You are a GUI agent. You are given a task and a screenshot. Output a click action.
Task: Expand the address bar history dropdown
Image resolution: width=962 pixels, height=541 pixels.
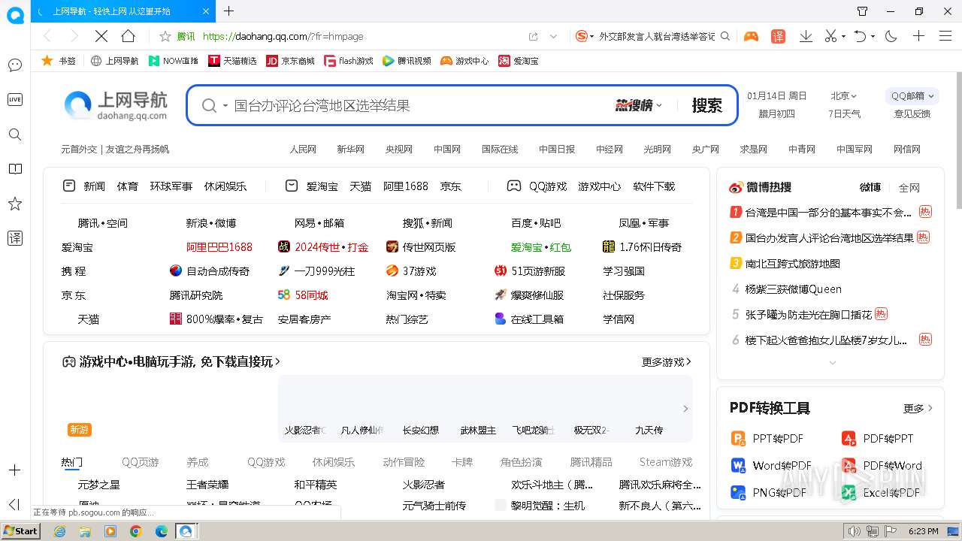pos(554,36)
